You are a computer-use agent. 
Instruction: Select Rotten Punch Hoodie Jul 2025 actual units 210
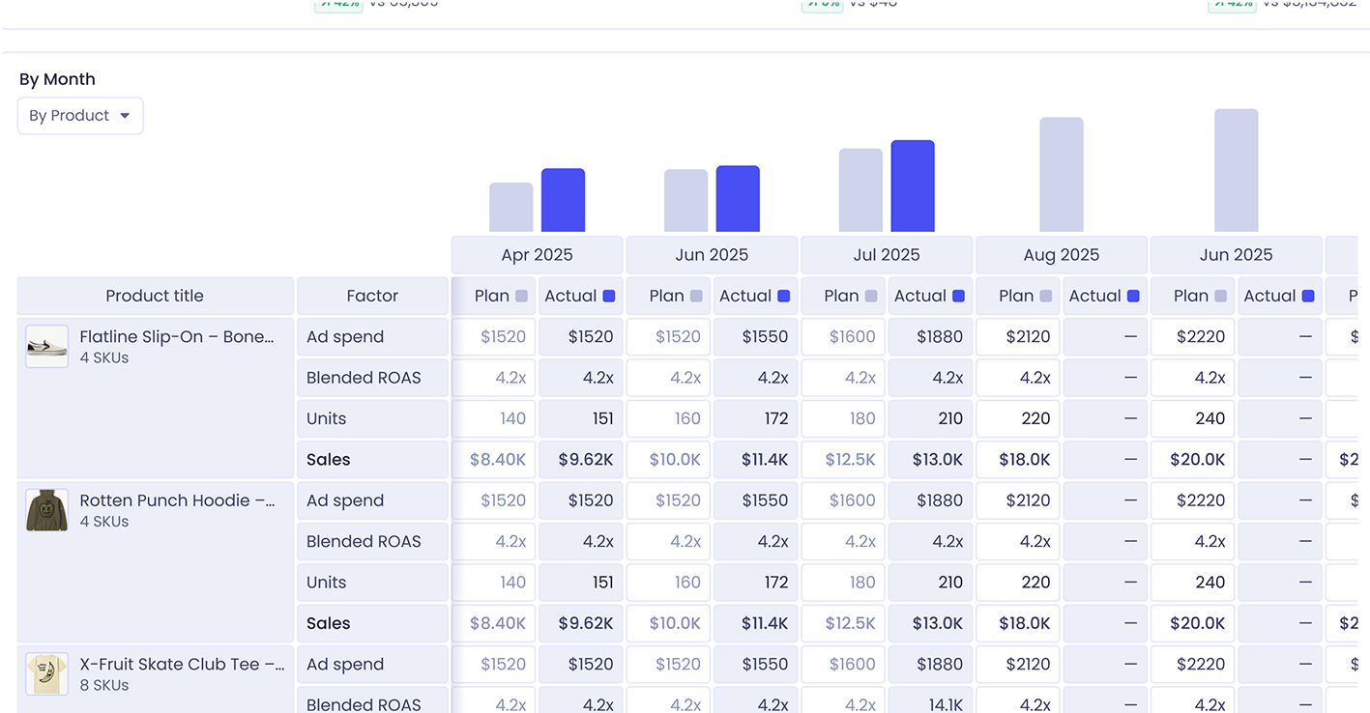click(930, 583)
